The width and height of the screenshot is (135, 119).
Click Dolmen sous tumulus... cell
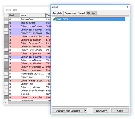(32, 36)
